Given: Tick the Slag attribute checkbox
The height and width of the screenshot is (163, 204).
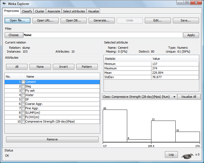Looking at the screenshot, I should coord(23,86).
